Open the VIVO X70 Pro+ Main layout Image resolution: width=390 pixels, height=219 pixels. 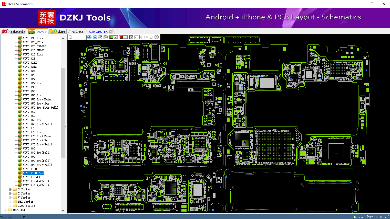[37, 136]
